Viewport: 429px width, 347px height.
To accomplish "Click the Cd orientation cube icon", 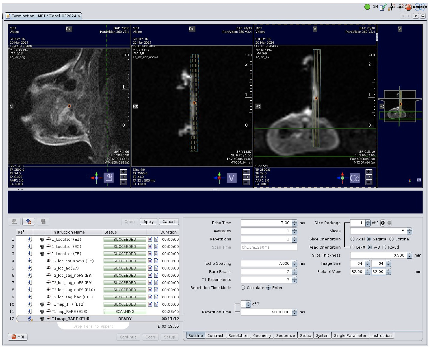I will [355, 178].
